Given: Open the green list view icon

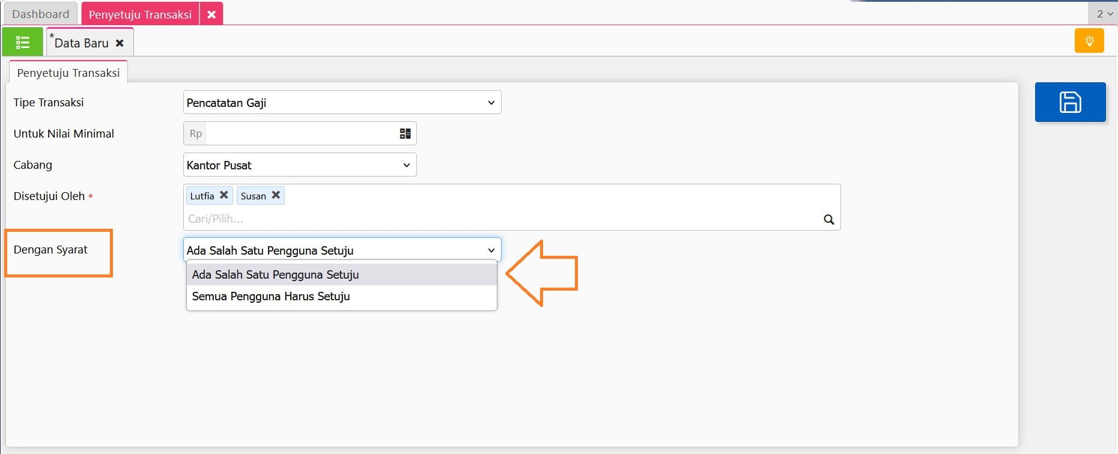Looking at the screenshot, I should [x=23, y=42].
